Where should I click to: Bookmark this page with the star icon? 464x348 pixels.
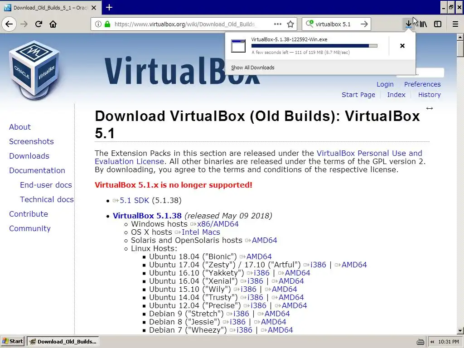click(290, 24)
